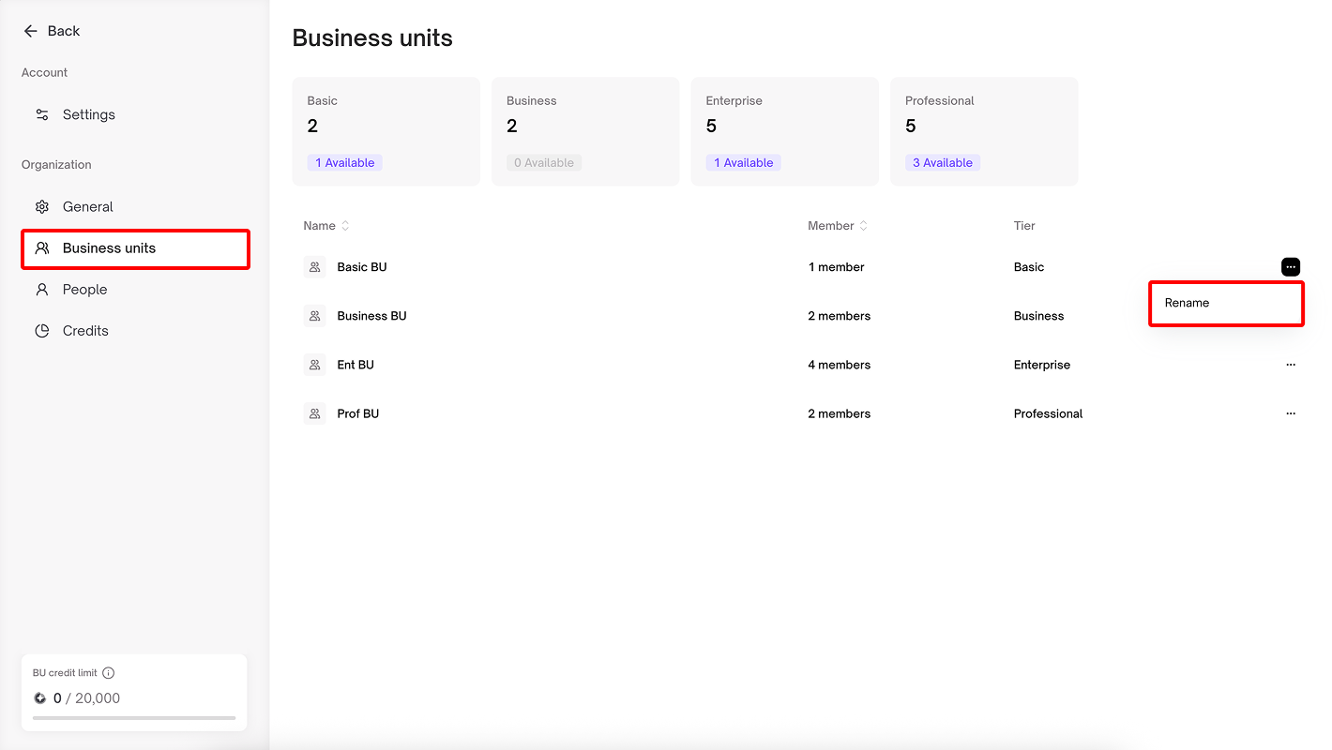
Task: Open Settings in the Account section
Action: [x=88, y=114]
